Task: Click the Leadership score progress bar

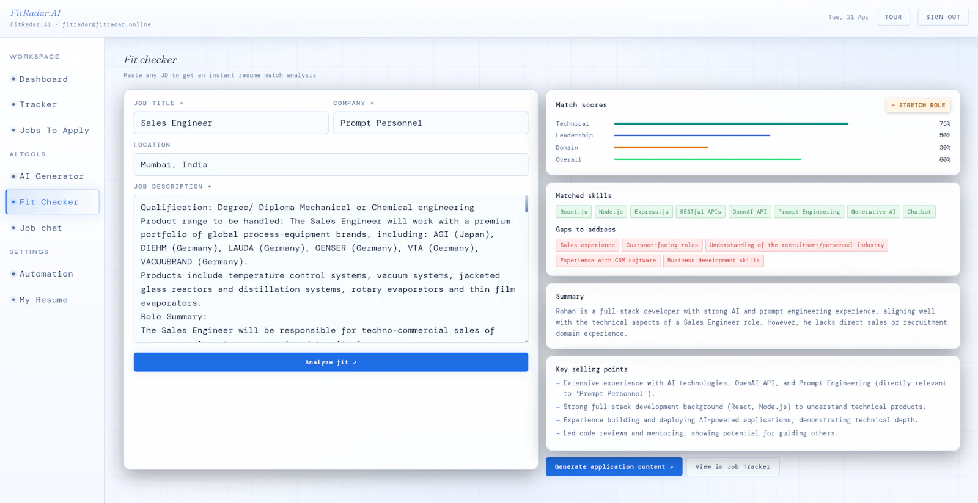Action: [x=692, y=136]
